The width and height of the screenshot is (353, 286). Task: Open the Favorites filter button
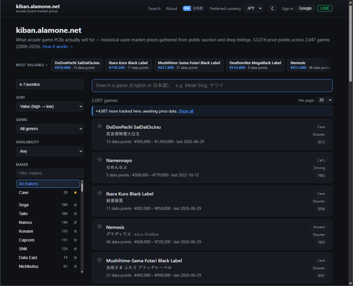click(x=50, y=84)
